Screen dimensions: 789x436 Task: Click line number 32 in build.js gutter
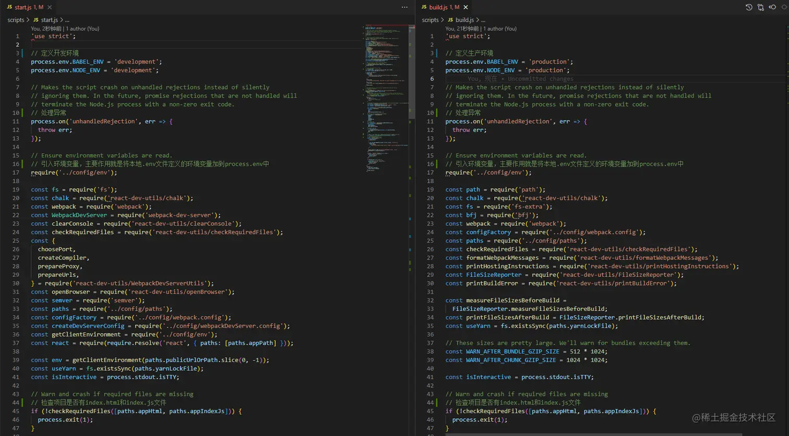[x=431, y=300]
